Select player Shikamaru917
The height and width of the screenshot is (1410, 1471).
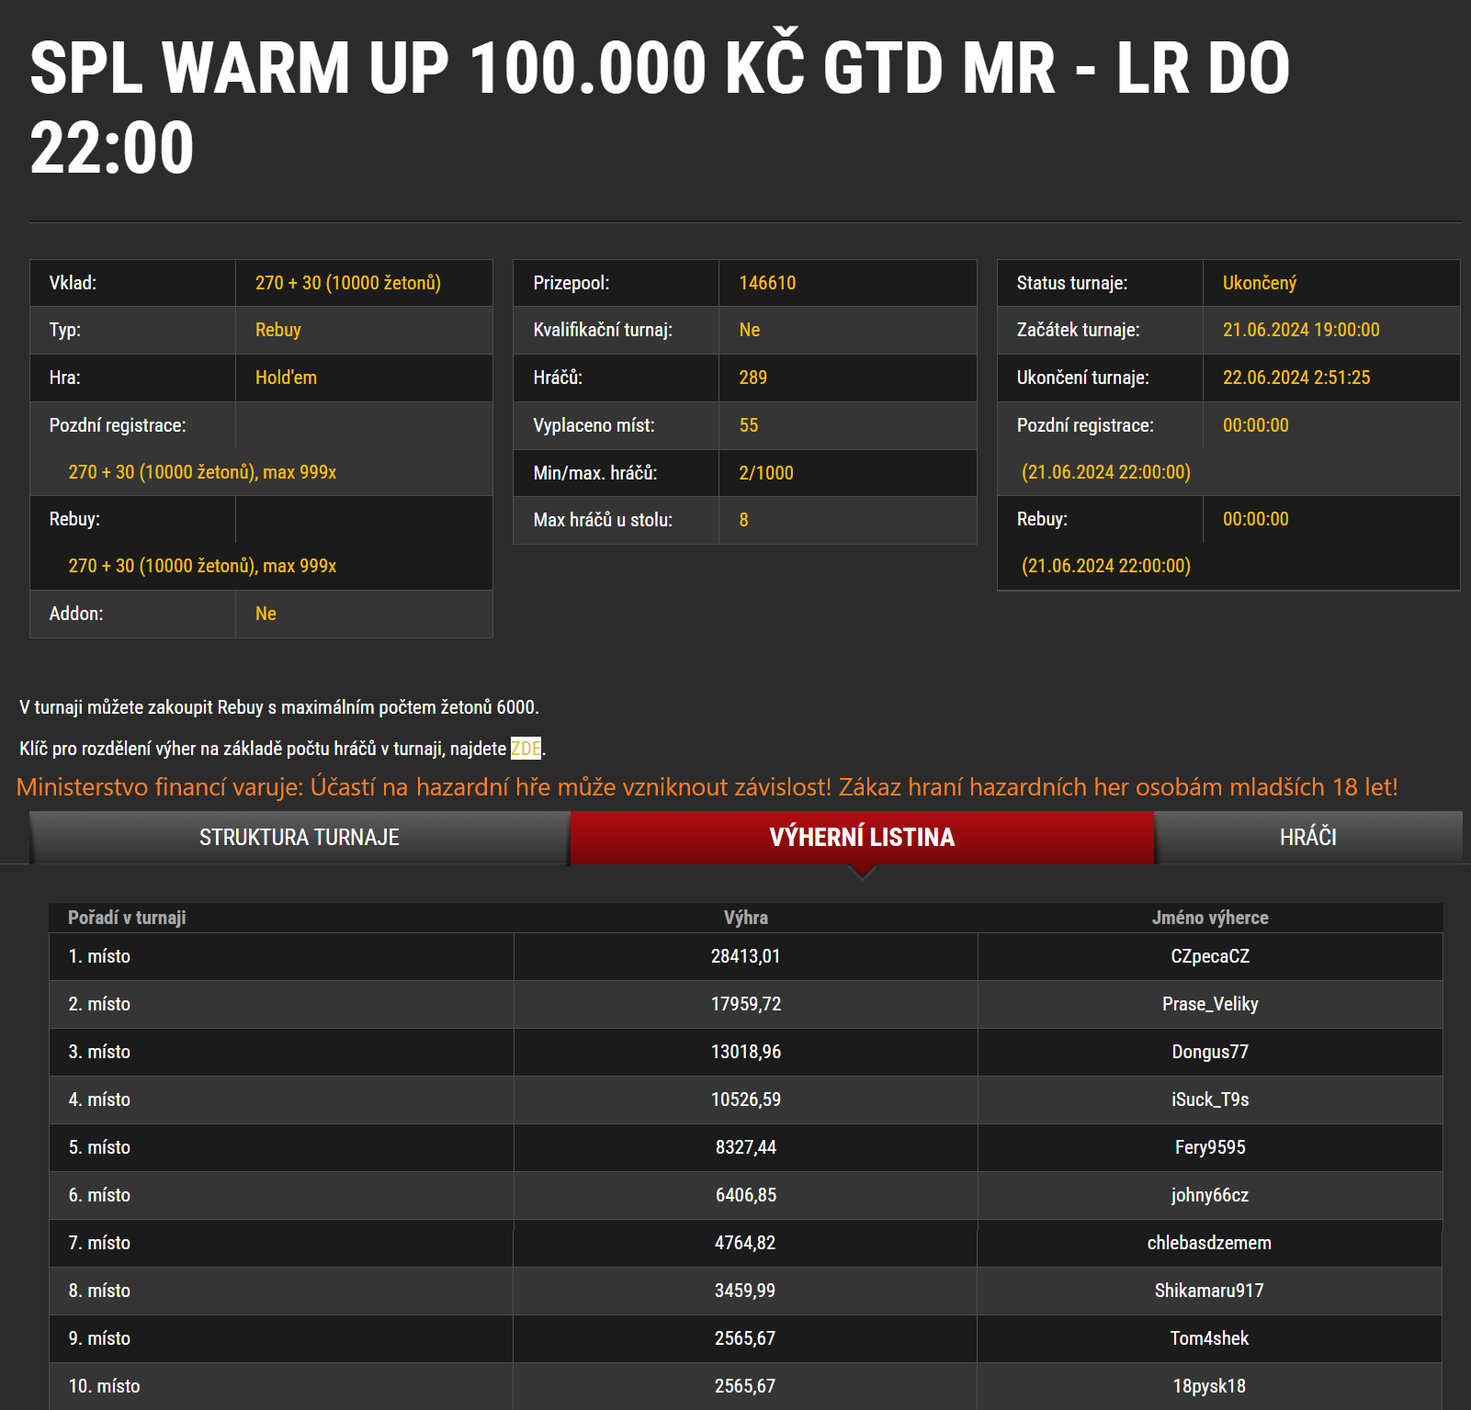1210,1291
